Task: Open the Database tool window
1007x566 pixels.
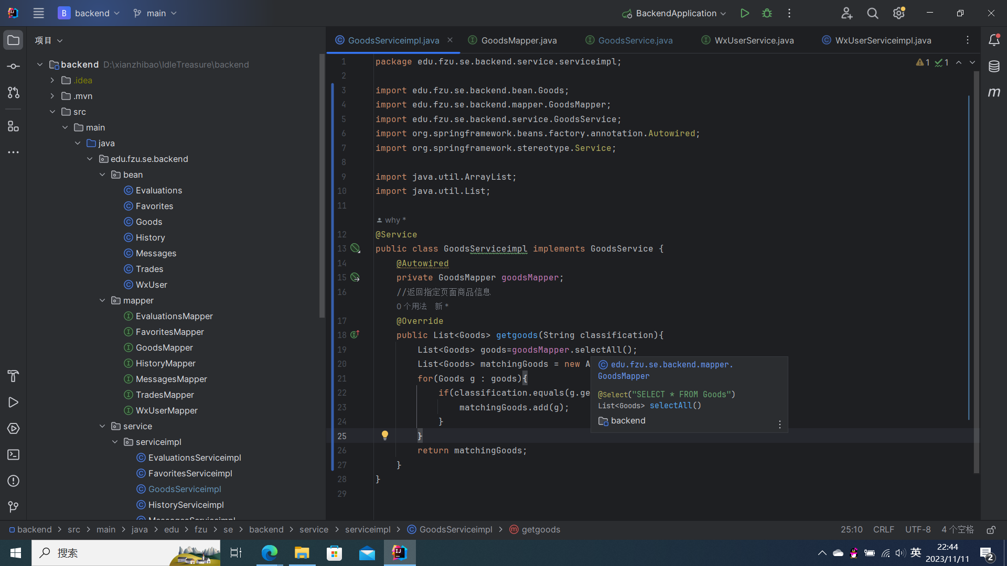Action: 994,67
